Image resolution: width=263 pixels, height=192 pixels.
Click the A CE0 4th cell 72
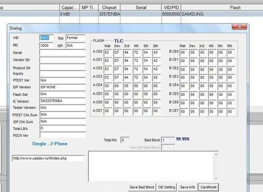(137, 53)
